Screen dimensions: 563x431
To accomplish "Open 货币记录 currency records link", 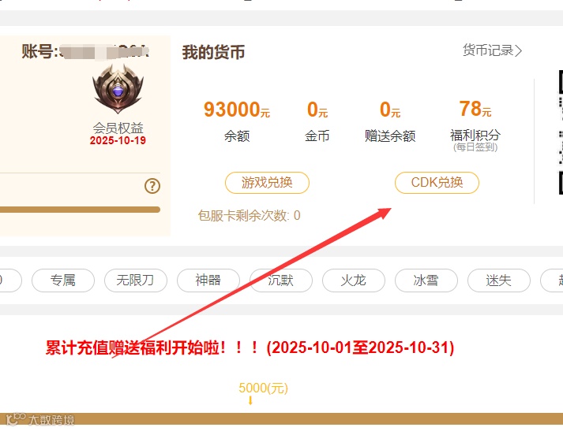I will (492, 50).
